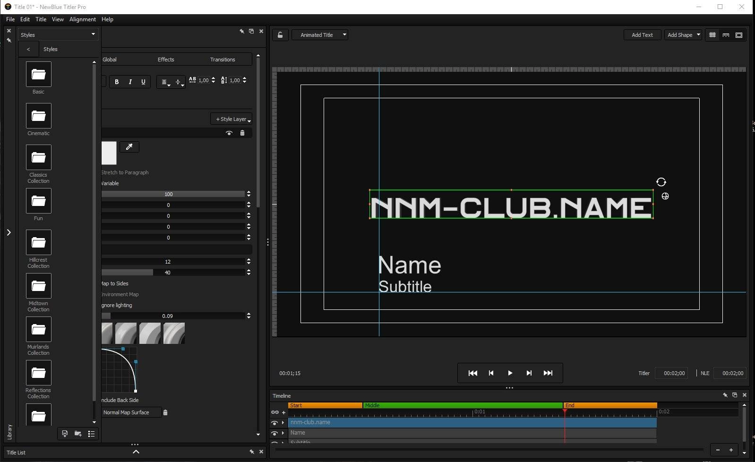755x462 pixels.
Task: Open the Add Shape dropdown arrow
Action: (x=698, y=35)
